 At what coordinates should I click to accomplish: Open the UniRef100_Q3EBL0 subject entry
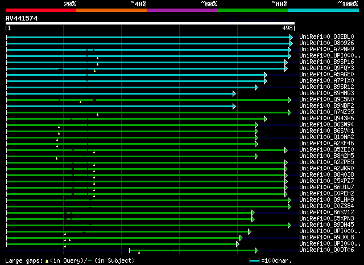click(326, 36)
